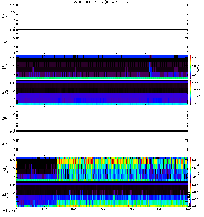
Task: Click the "thb fff 1" panel axis label
Action: (x=5, y=16)
